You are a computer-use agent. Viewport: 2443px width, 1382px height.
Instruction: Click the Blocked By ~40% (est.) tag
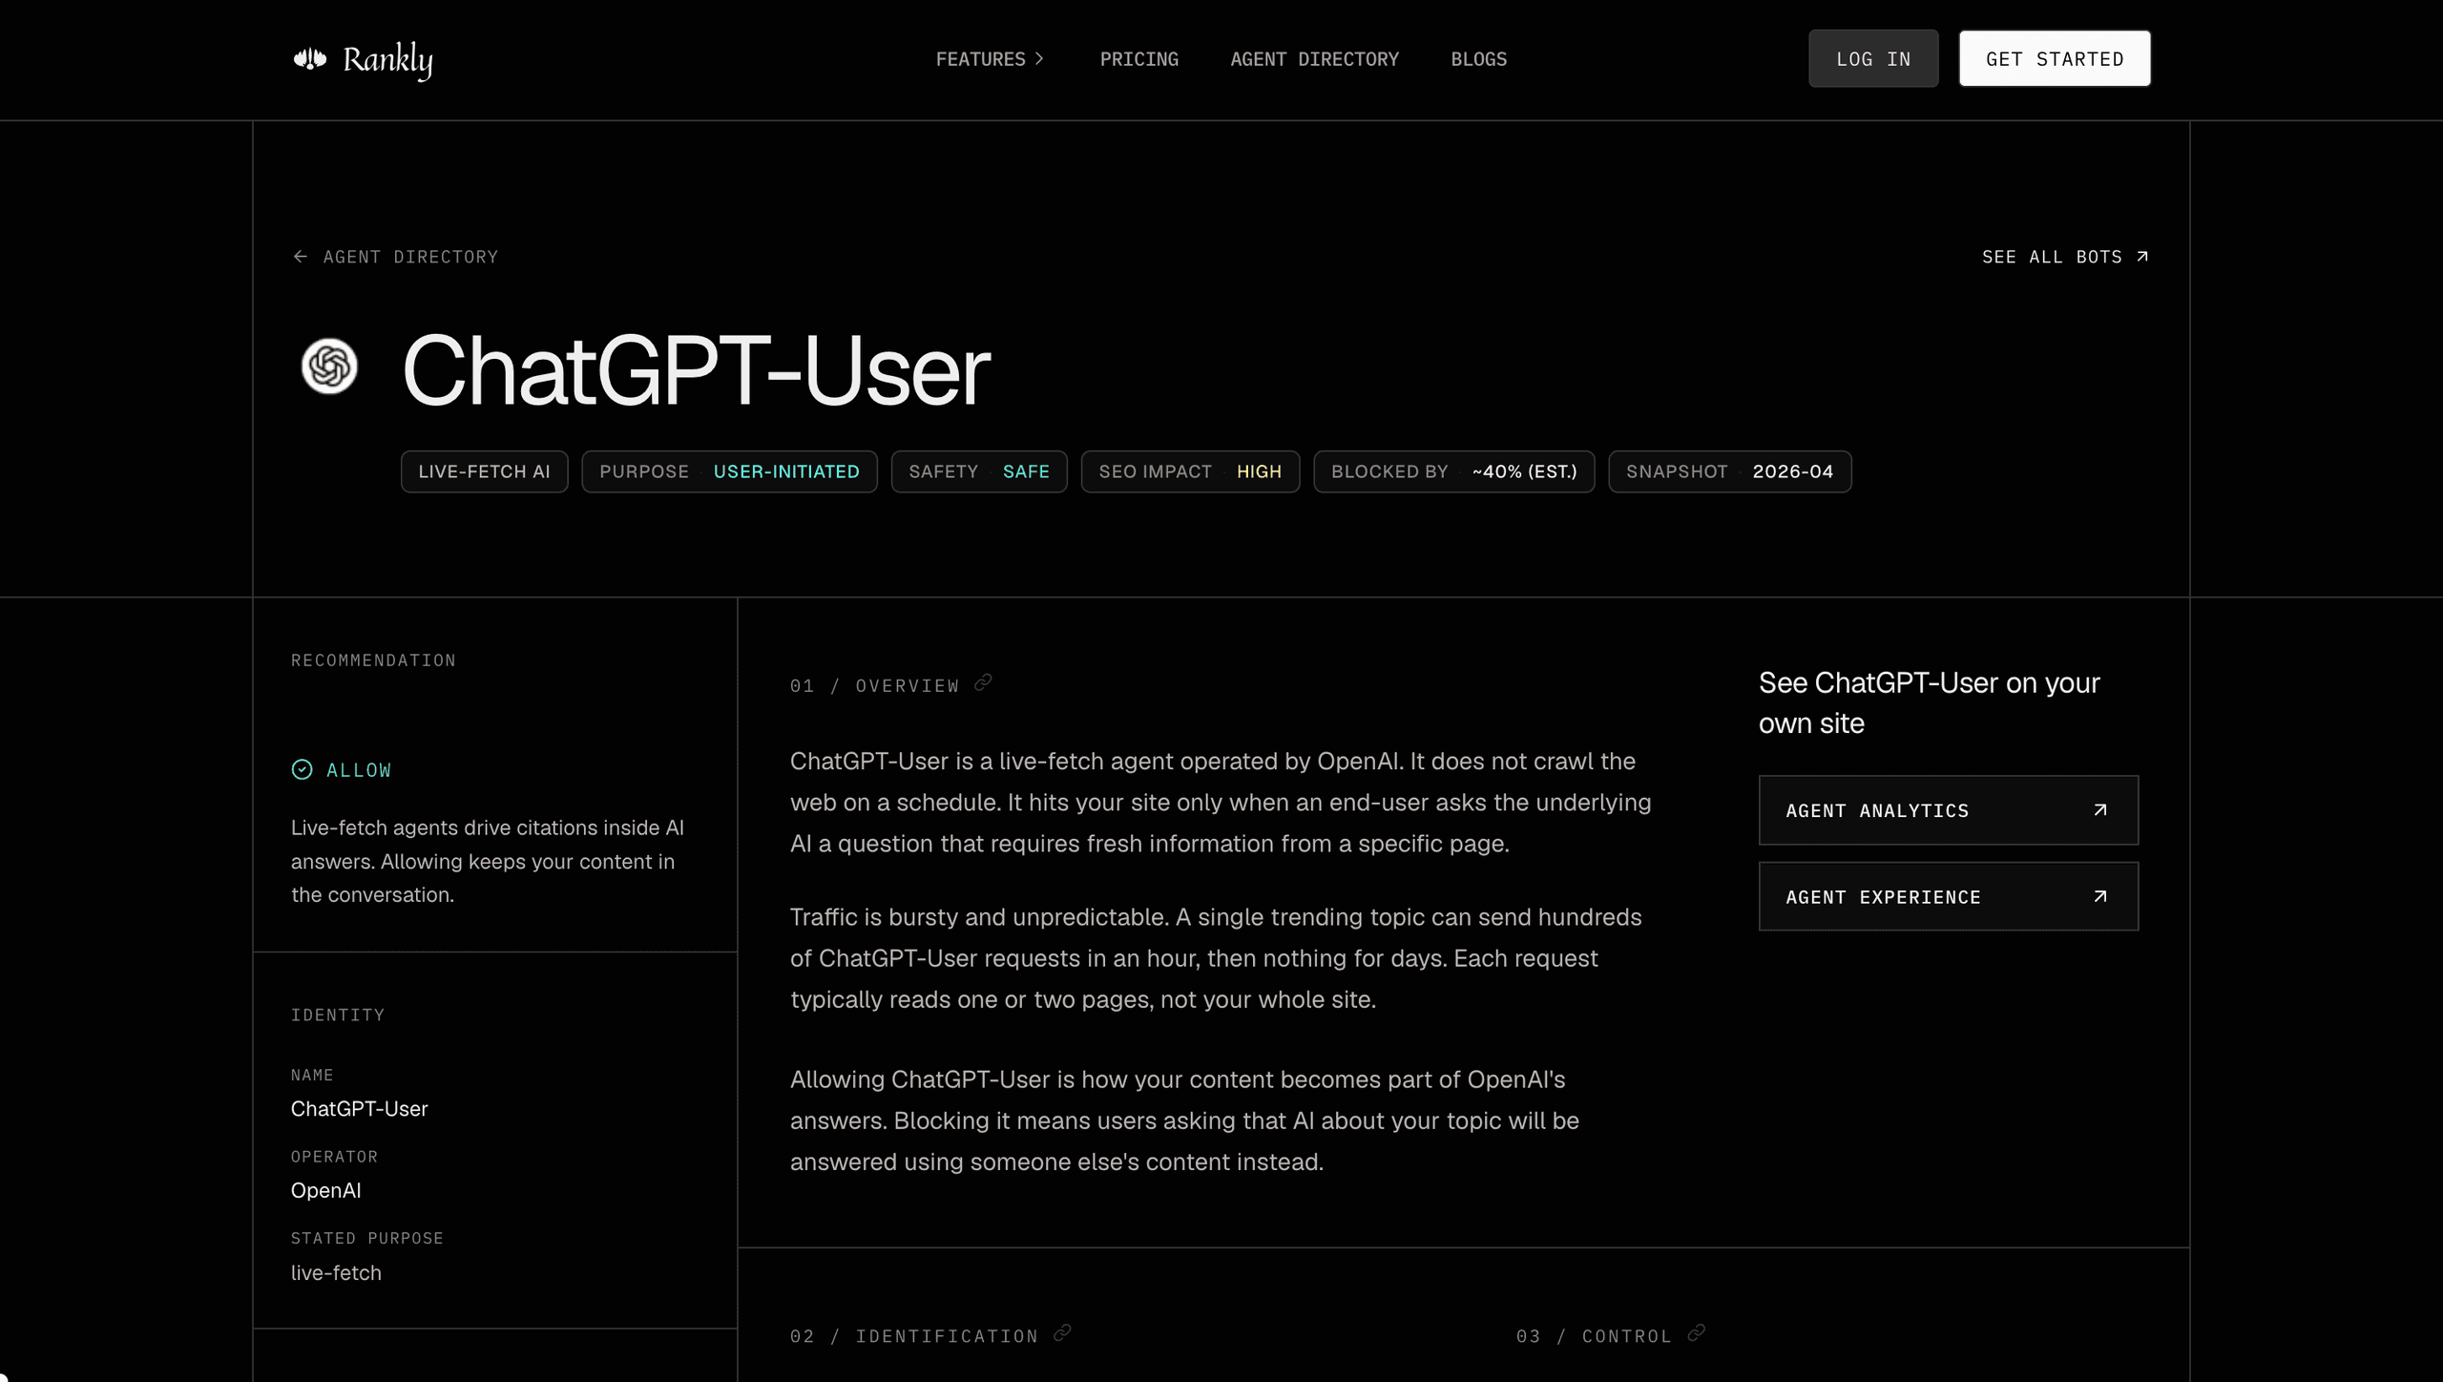[x=1453, y=471]
